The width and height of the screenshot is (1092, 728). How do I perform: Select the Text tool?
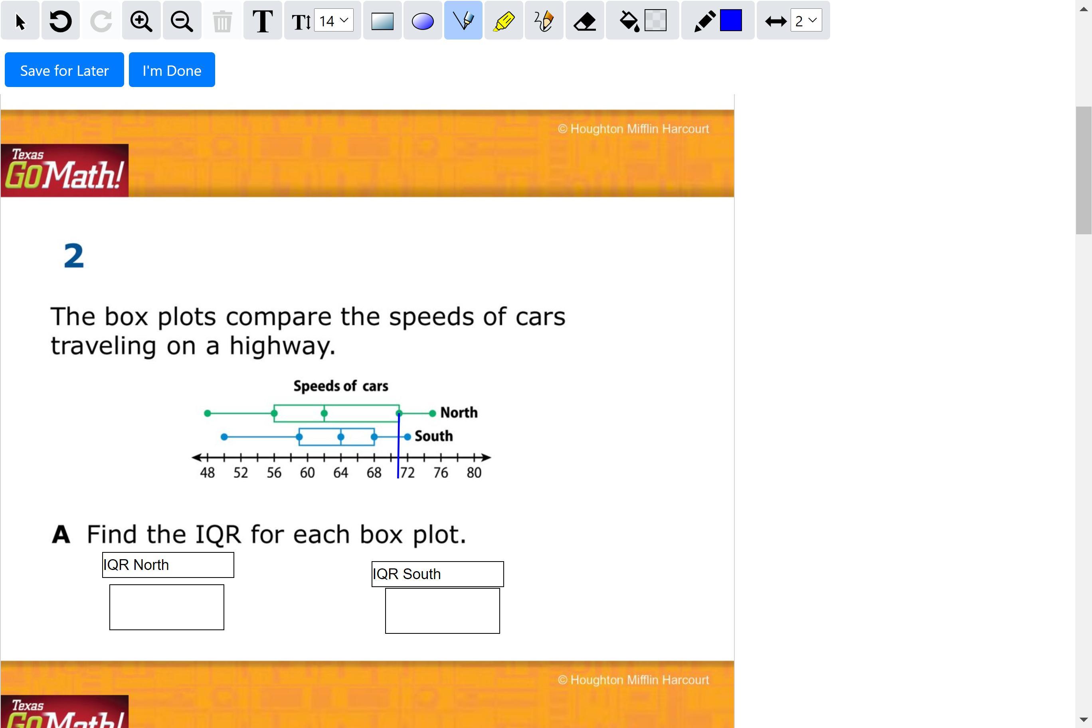pyautogui.click(x=262, y=21)
